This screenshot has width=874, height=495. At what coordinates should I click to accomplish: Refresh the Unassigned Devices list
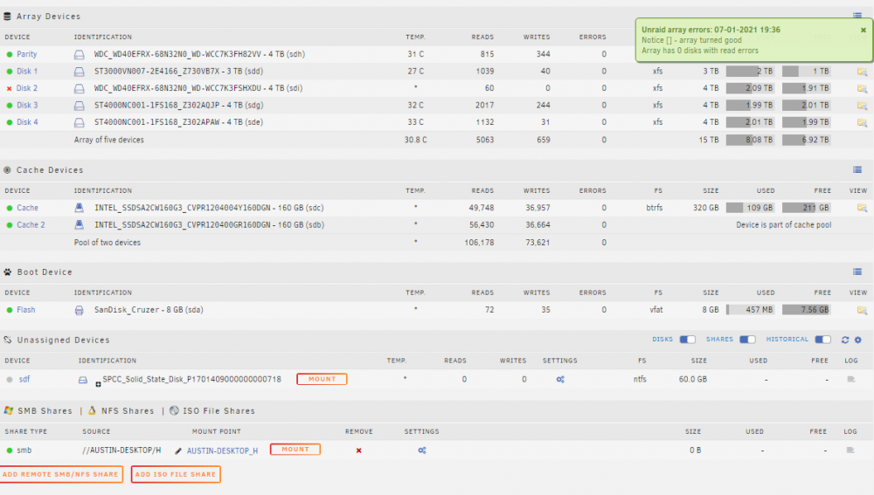pos(845,340)
